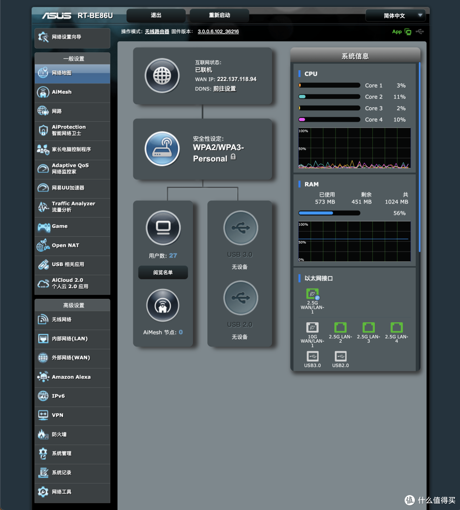The image size is (460, 510).
Task: Open 网络工具 menu item
Action: (x=72, y=492)
